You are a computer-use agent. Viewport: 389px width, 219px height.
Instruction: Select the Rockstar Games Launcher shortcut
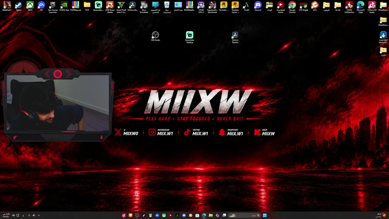click(235, 7)
